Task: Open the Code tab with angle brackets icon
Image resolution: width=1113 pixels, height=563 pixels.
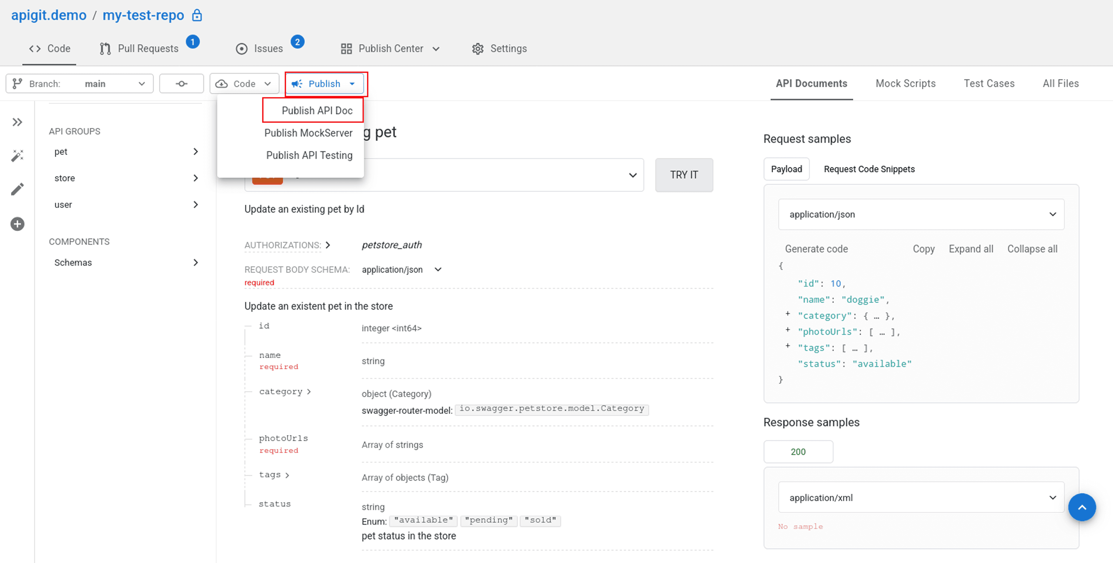Action: (x=49, y=48)
